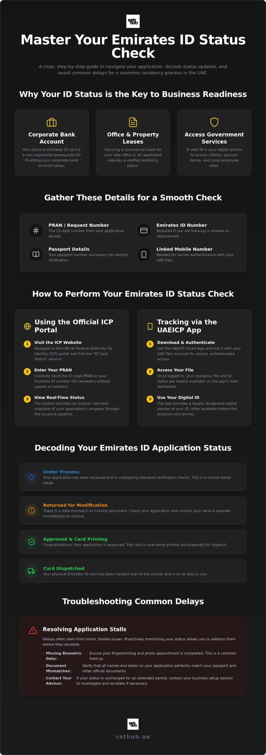Click the alert circle icon beside Returned for Modification
The image size is (266, 755).
click(32, 510)
